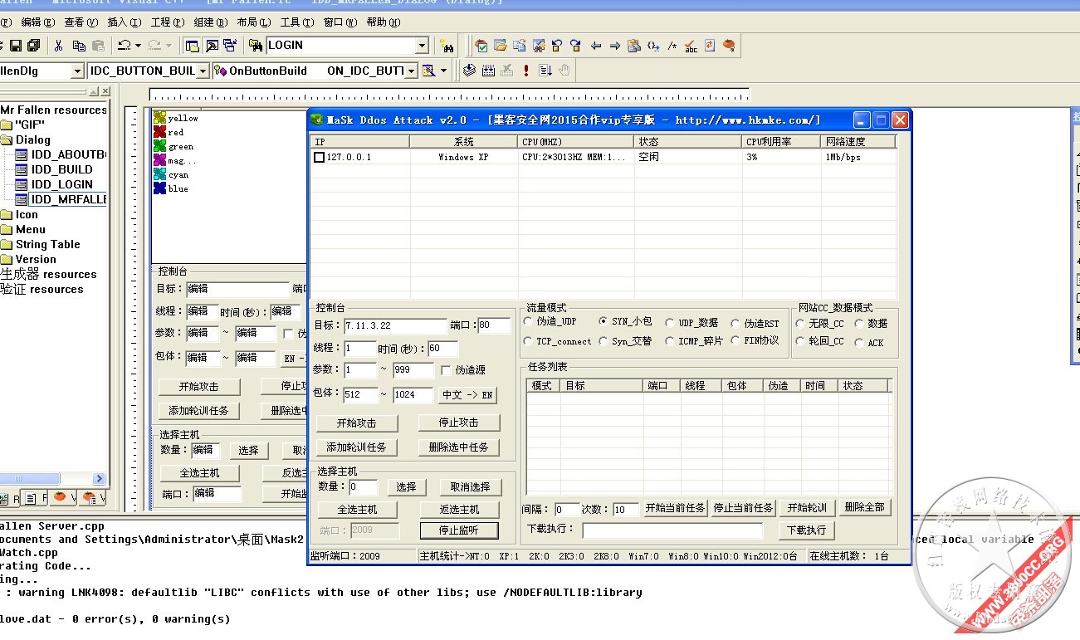Open the LOGIN find combo box dropdown

pyautogui.click(x=422, y=46)
